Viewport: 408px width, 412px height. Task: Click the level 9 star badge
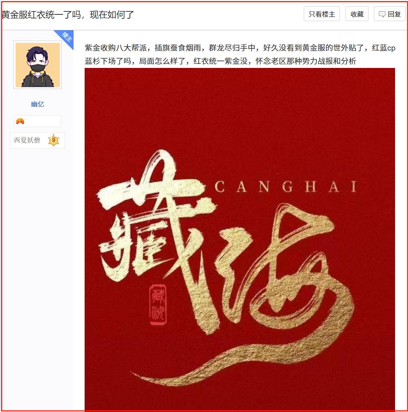click(53, 140)
